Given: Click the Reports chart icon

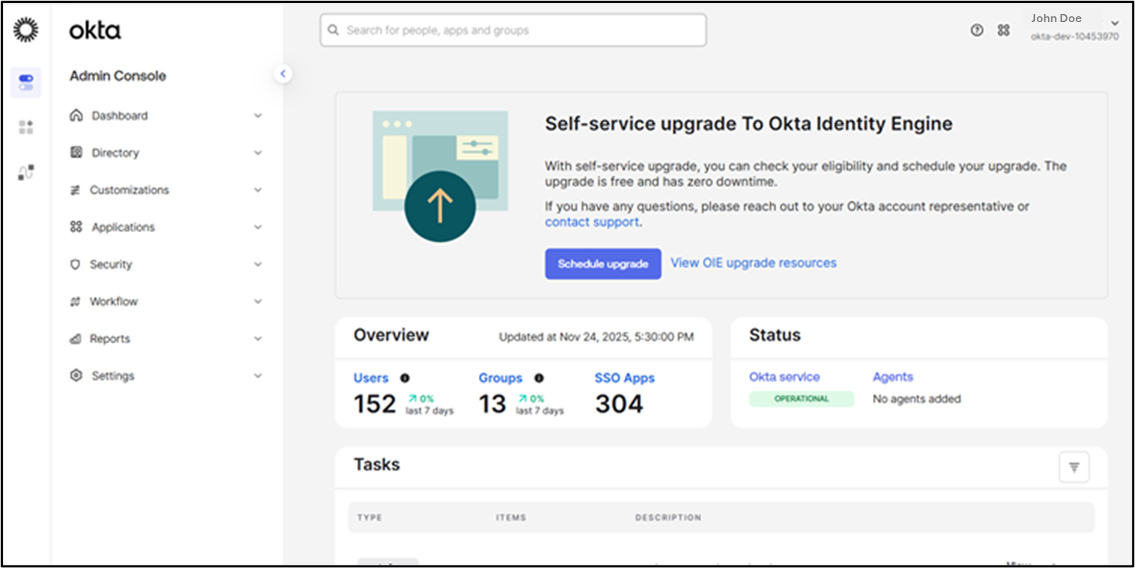Looking at the screenshot, I should (x=76, y=338).
